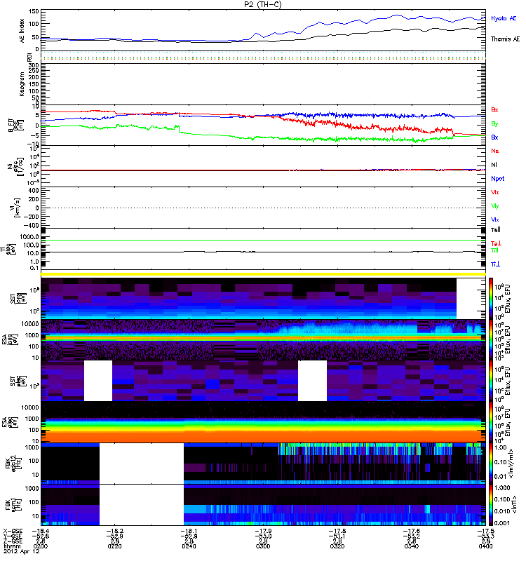Select the Themis AE legend label
The height and width of the screenshot is (561, 526).
pyautogui.click(x=505, y=39)
